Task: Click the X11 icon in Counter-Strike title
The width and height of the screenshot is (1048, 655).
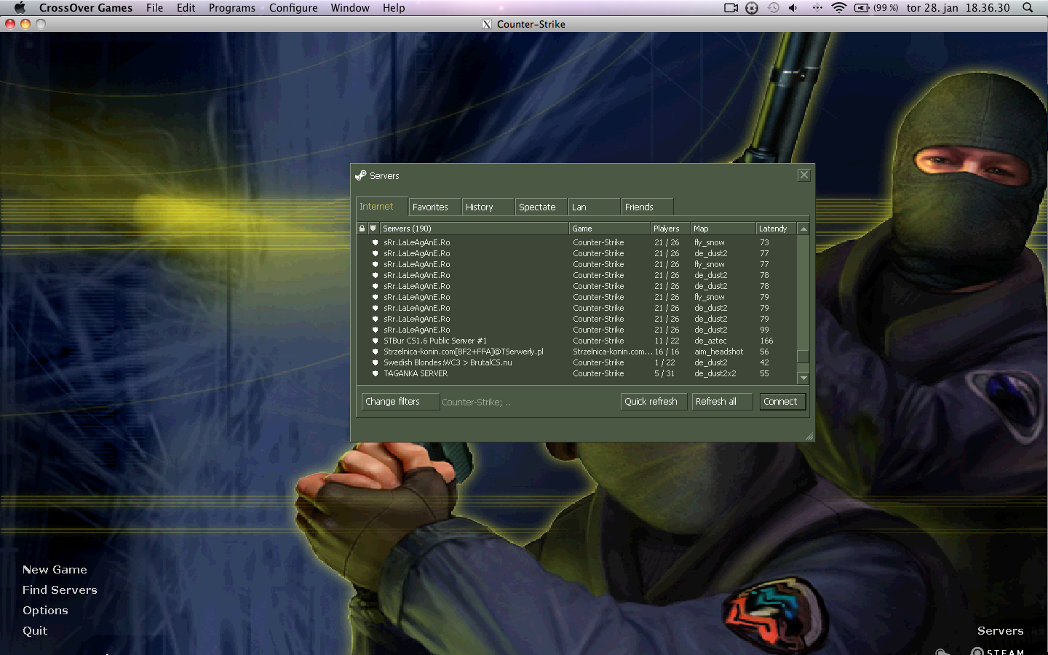Action: coord(487,24)
